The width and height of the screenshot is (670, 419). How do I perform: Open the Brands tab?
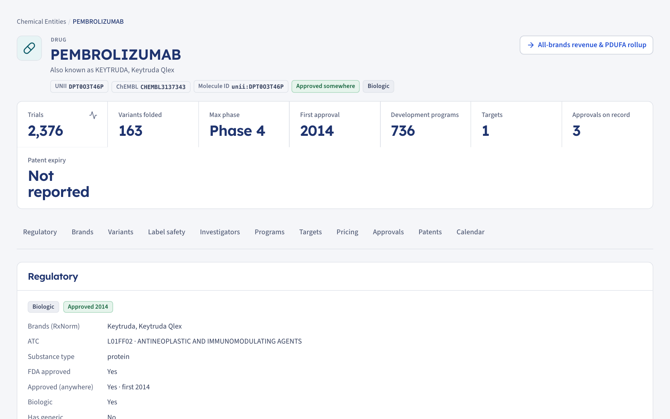[82, 232]
